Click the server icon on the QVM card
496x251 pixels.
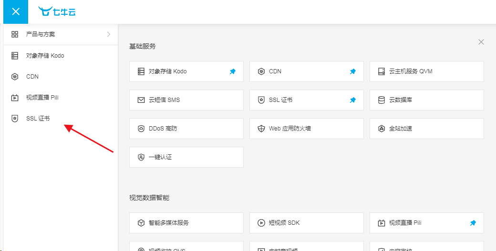coord(382,71)
